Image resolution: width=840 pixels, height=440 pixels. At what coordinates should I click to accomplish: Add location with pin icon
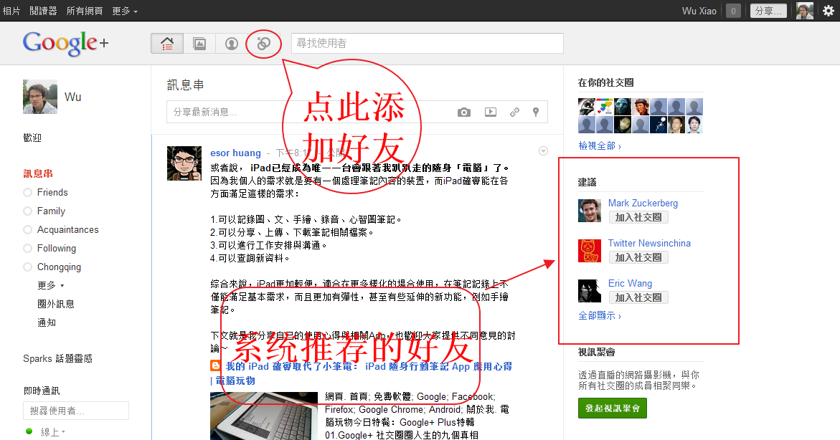click(x=536, y=112)
